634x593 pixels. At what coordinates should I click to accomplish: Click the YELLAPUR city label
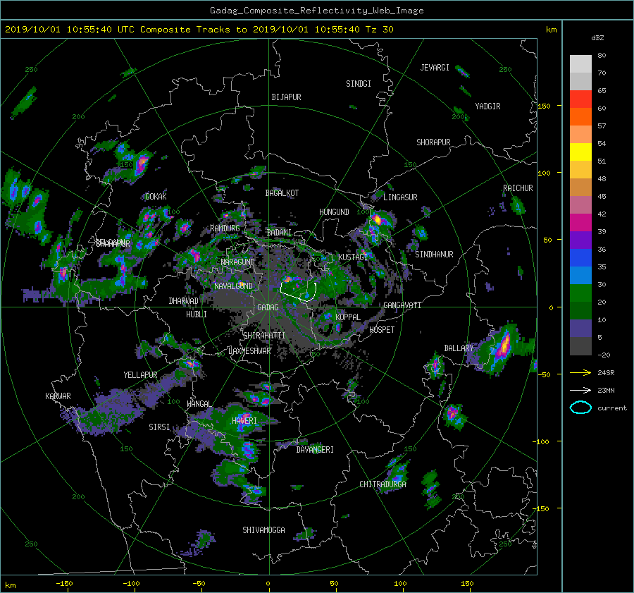point(140,375)
